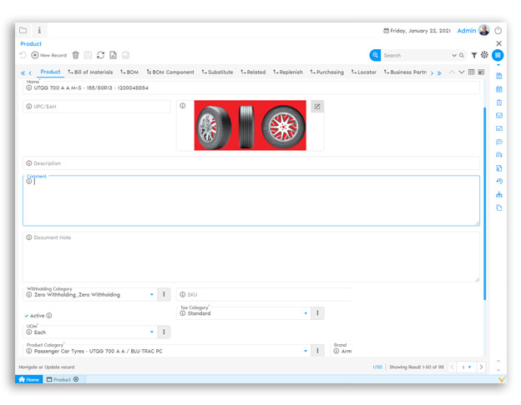521x405 pixels.
Task: Expand the Withholding Category dropdown
Action: pos(152,294)
